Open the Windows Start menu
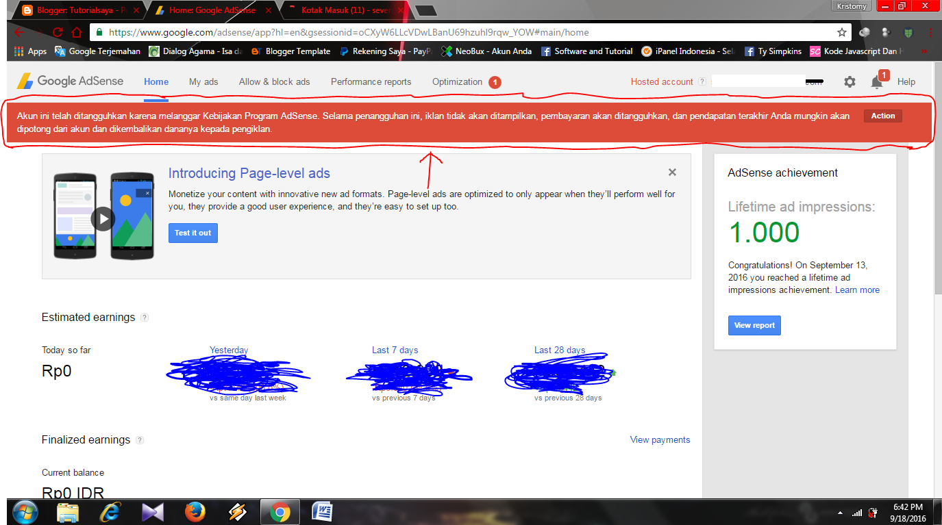Viewport: 942px width, 525px height. click(25, 512)
